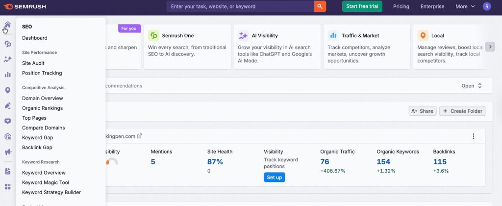Image resolution: width=502 pixels, height=206 pixels.
Task: Open the user profile avatar
Action: (487, 6)
